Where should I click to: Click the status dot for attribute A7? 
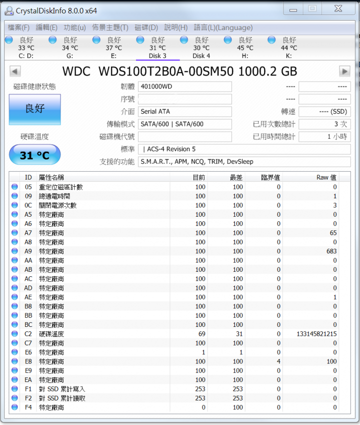point(14,233)
